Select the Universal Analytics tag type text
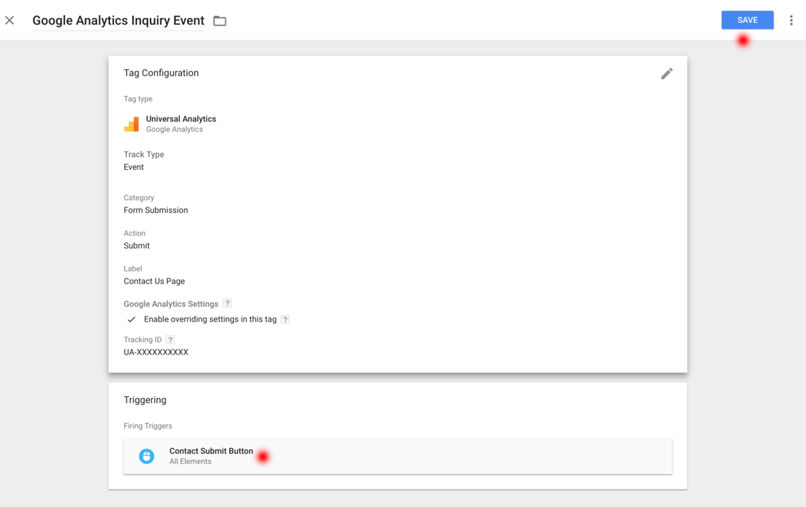 (x=181, y=119)
